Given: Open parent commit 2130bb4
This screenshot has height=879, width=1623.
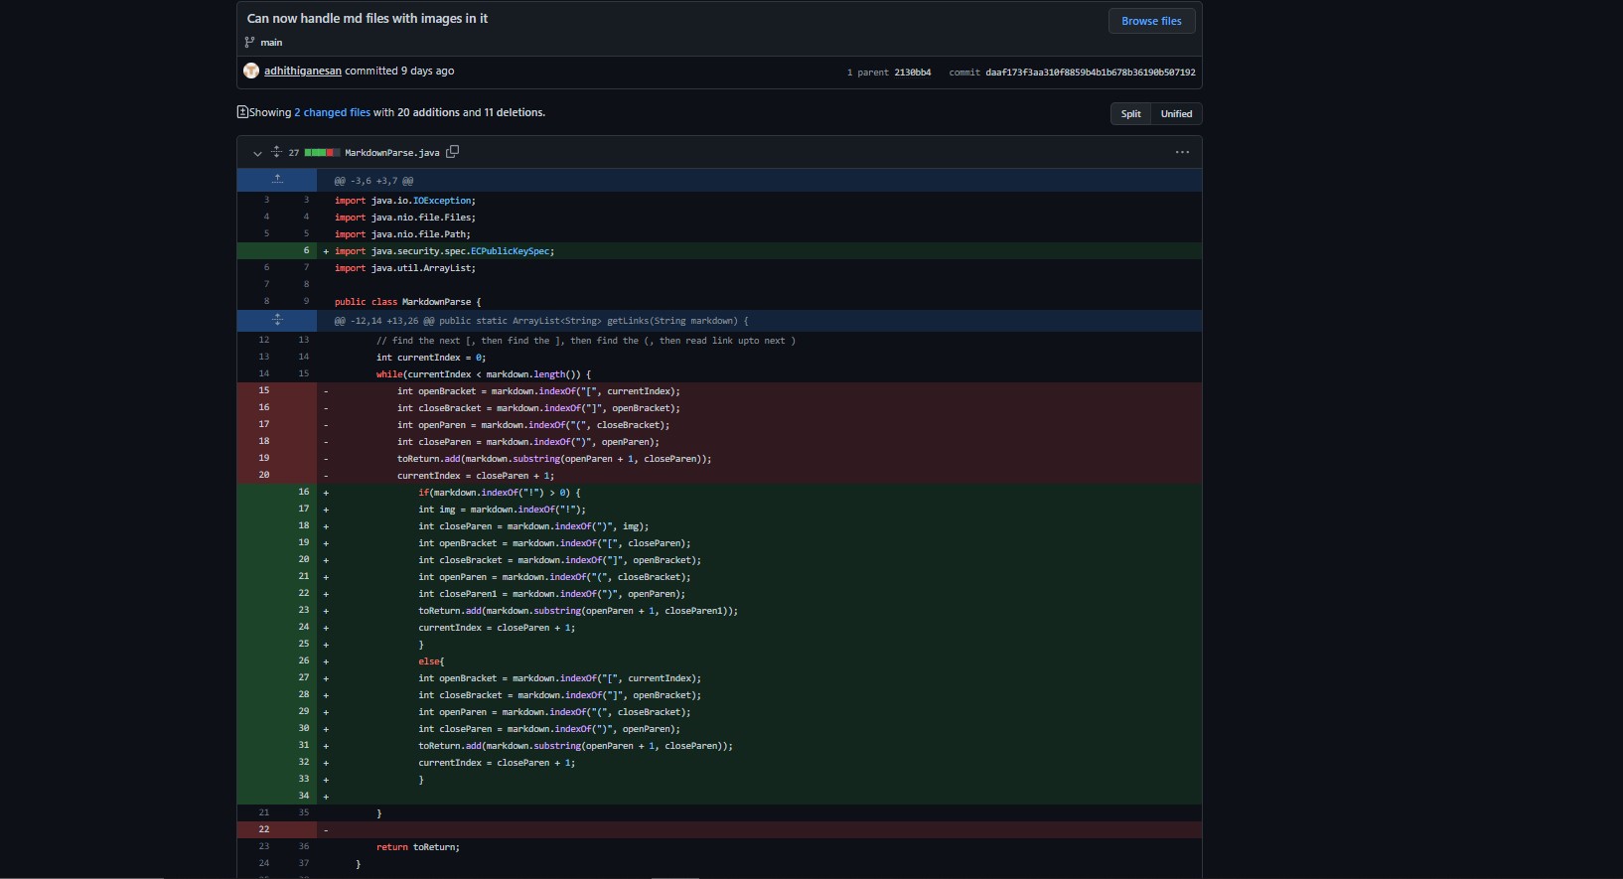Looking at the screenshot, I should click(x=912, y=73).
